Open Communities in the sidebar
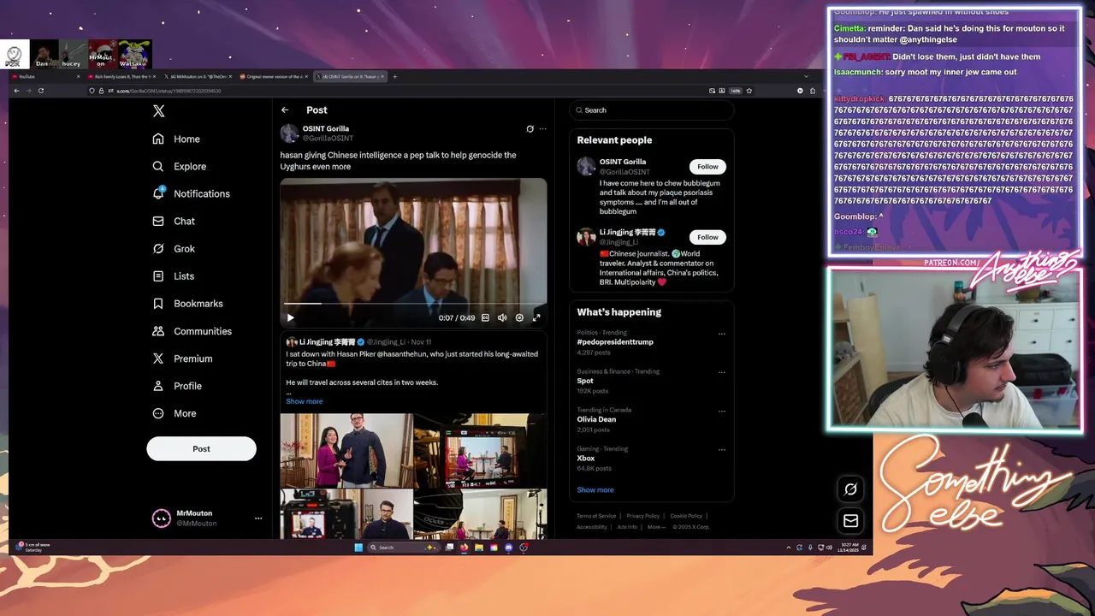Screen dimensions: 1095x616 192,331
